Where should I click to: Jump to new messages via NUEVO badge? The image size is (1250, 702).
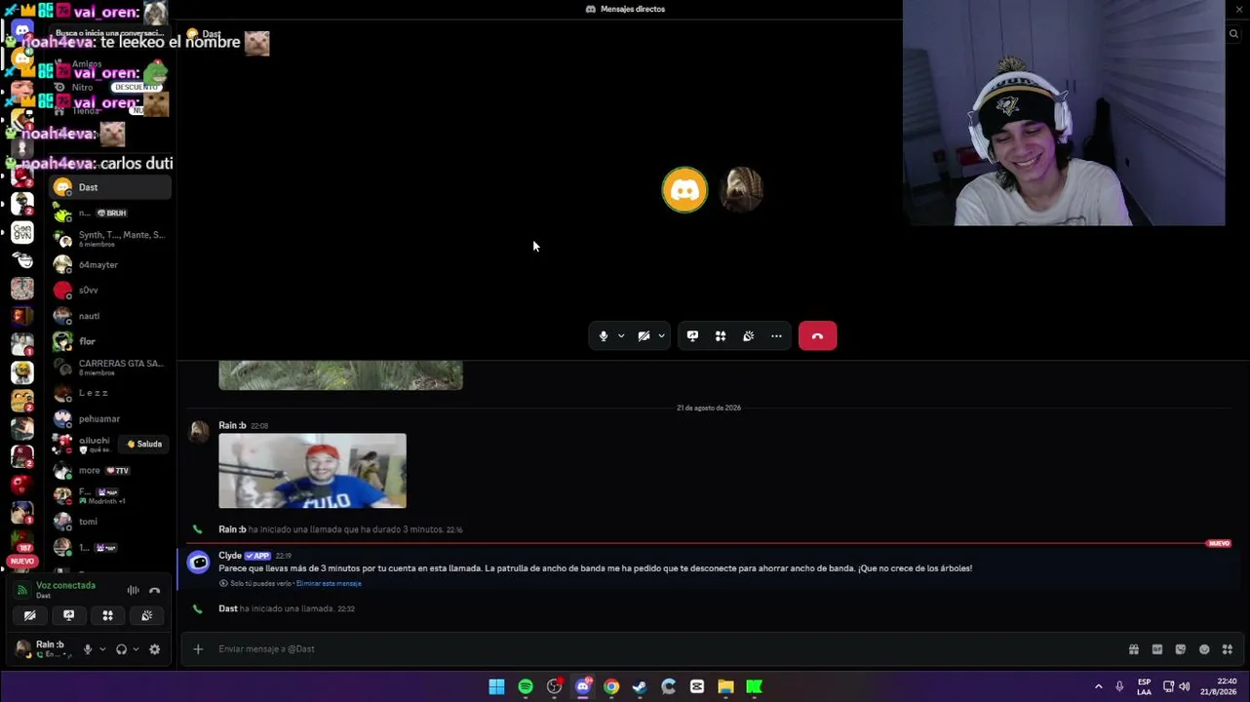pos(1219,543)
